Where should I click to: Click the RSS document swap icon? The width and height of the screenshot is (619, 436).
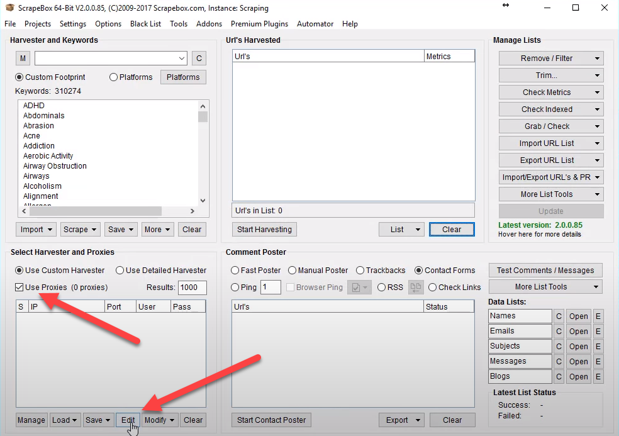click(416, 288)
